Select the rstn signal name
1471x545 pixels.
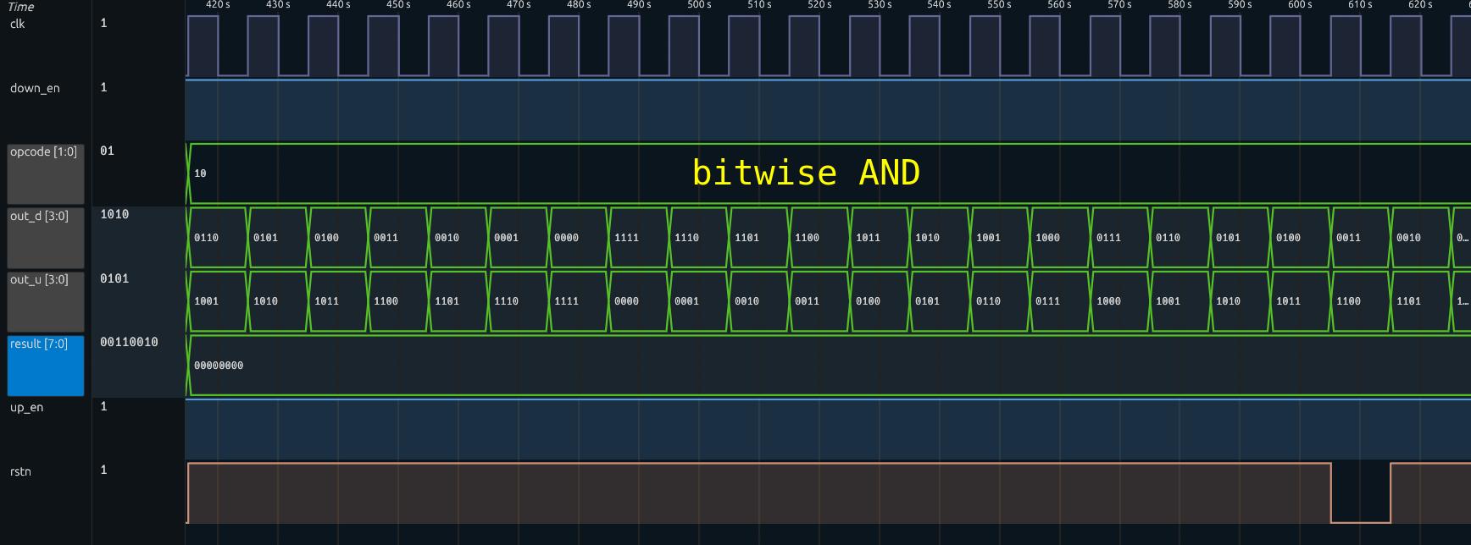click(x=20, y=471)
